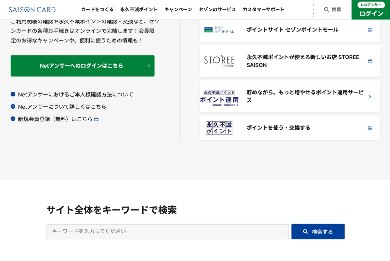The image size is (390, 261).
Task: Open 貯めながら、もっと増やせるポイント運用サービス card
Action: pyautogui.click(x=290, y=97)
